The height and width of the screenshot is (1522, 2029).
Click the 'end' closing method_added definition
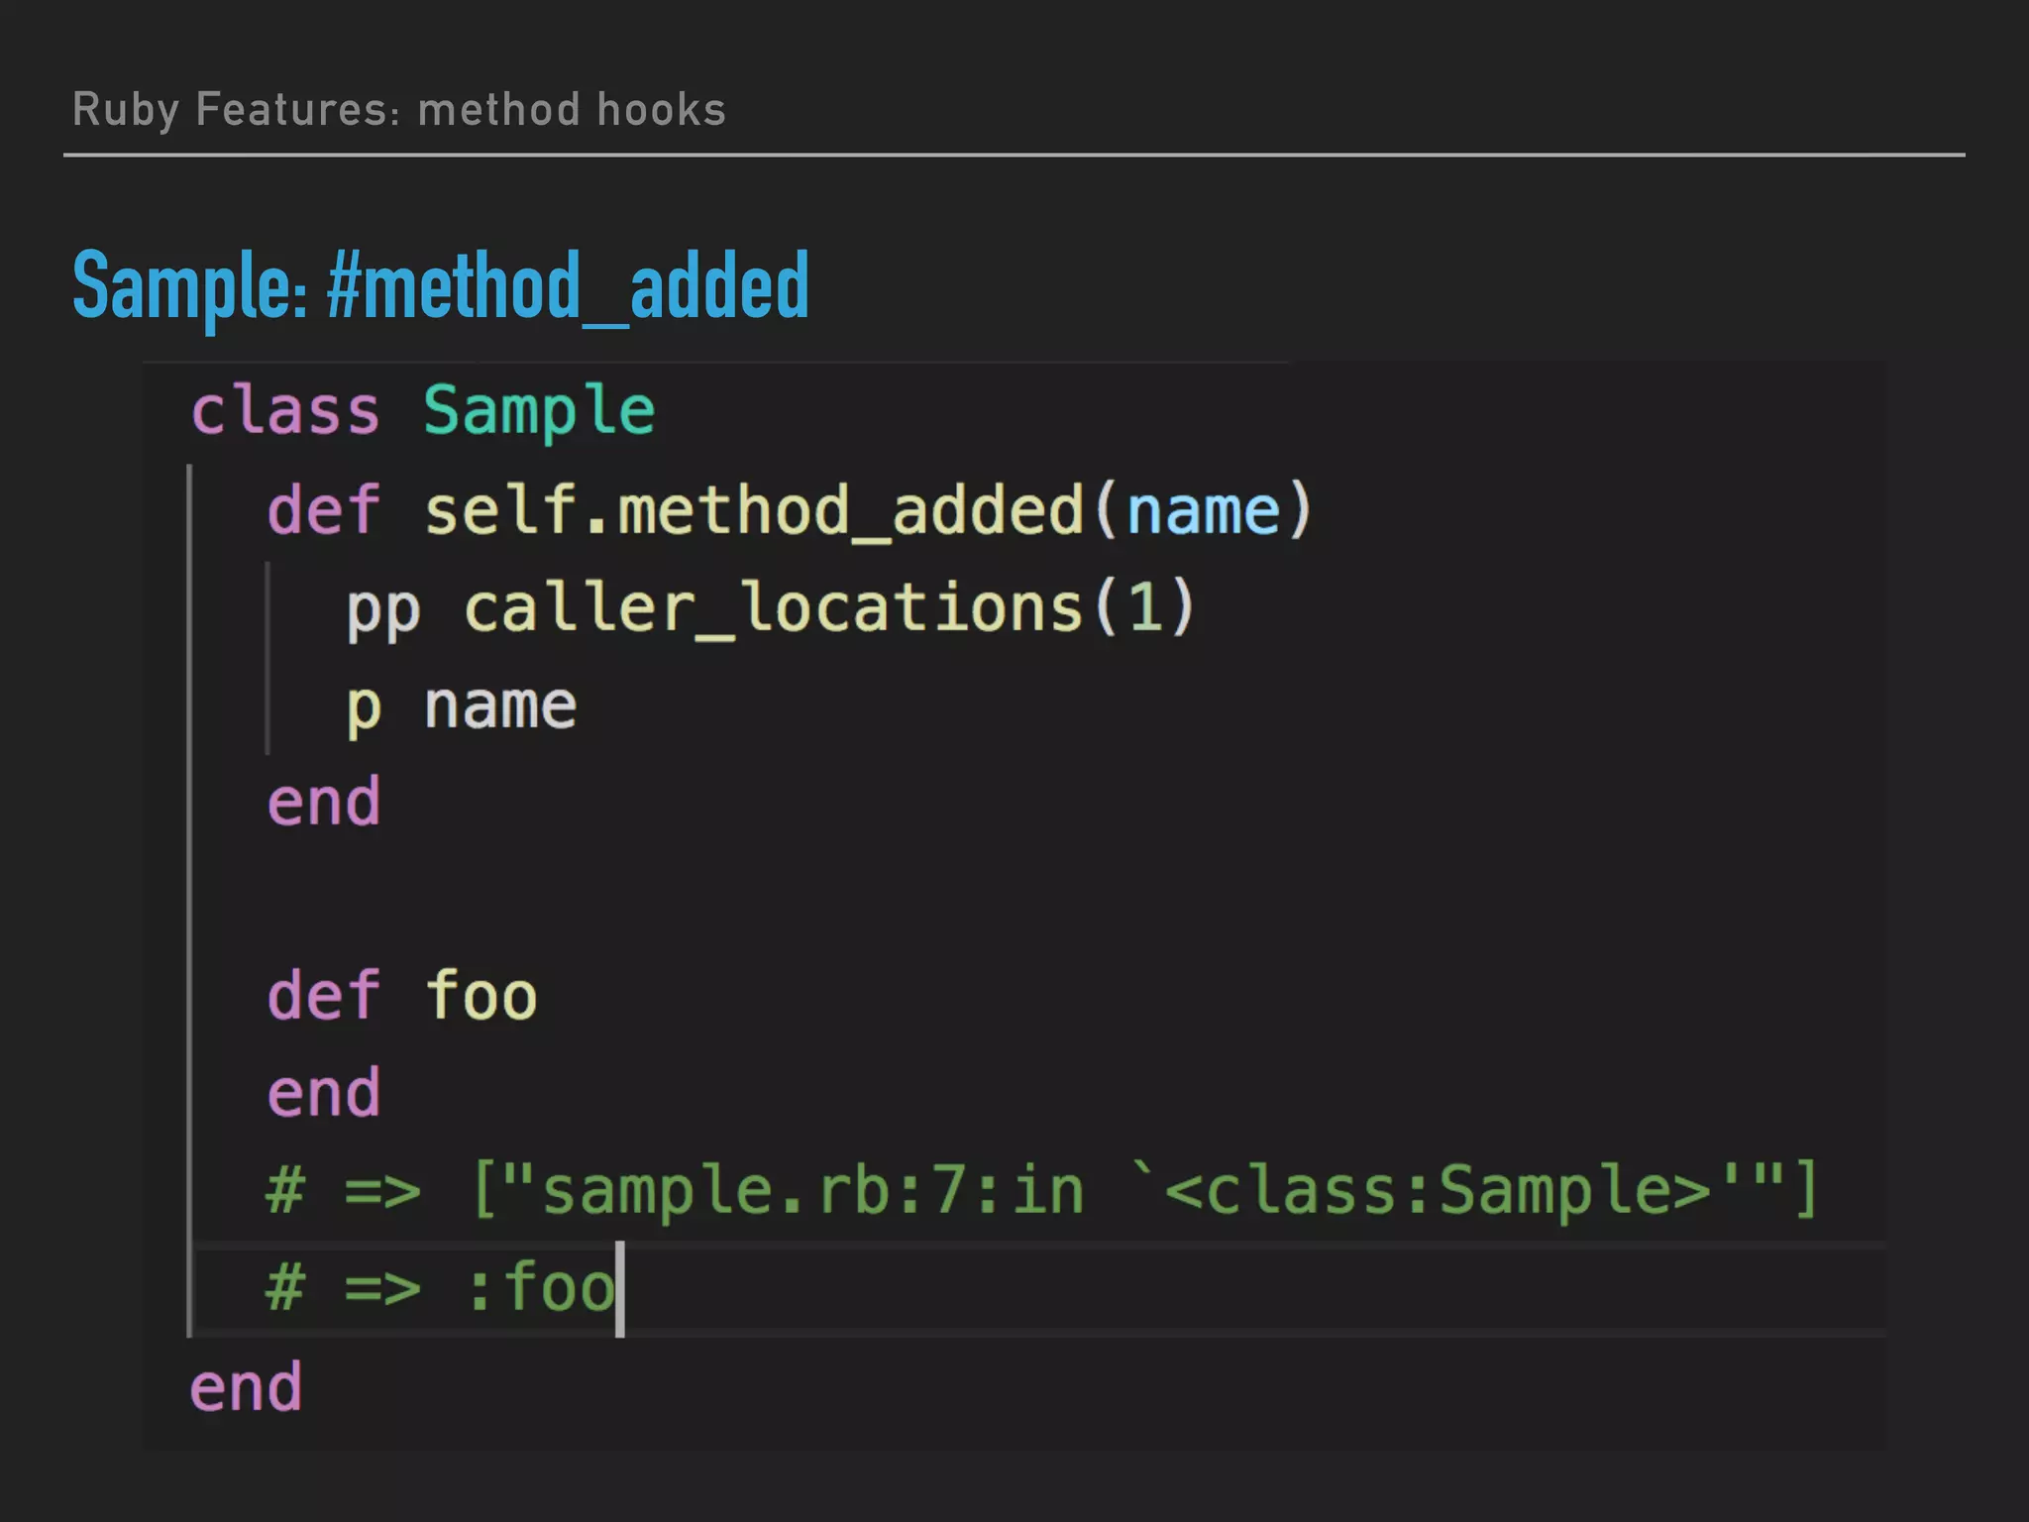point(324,803)
